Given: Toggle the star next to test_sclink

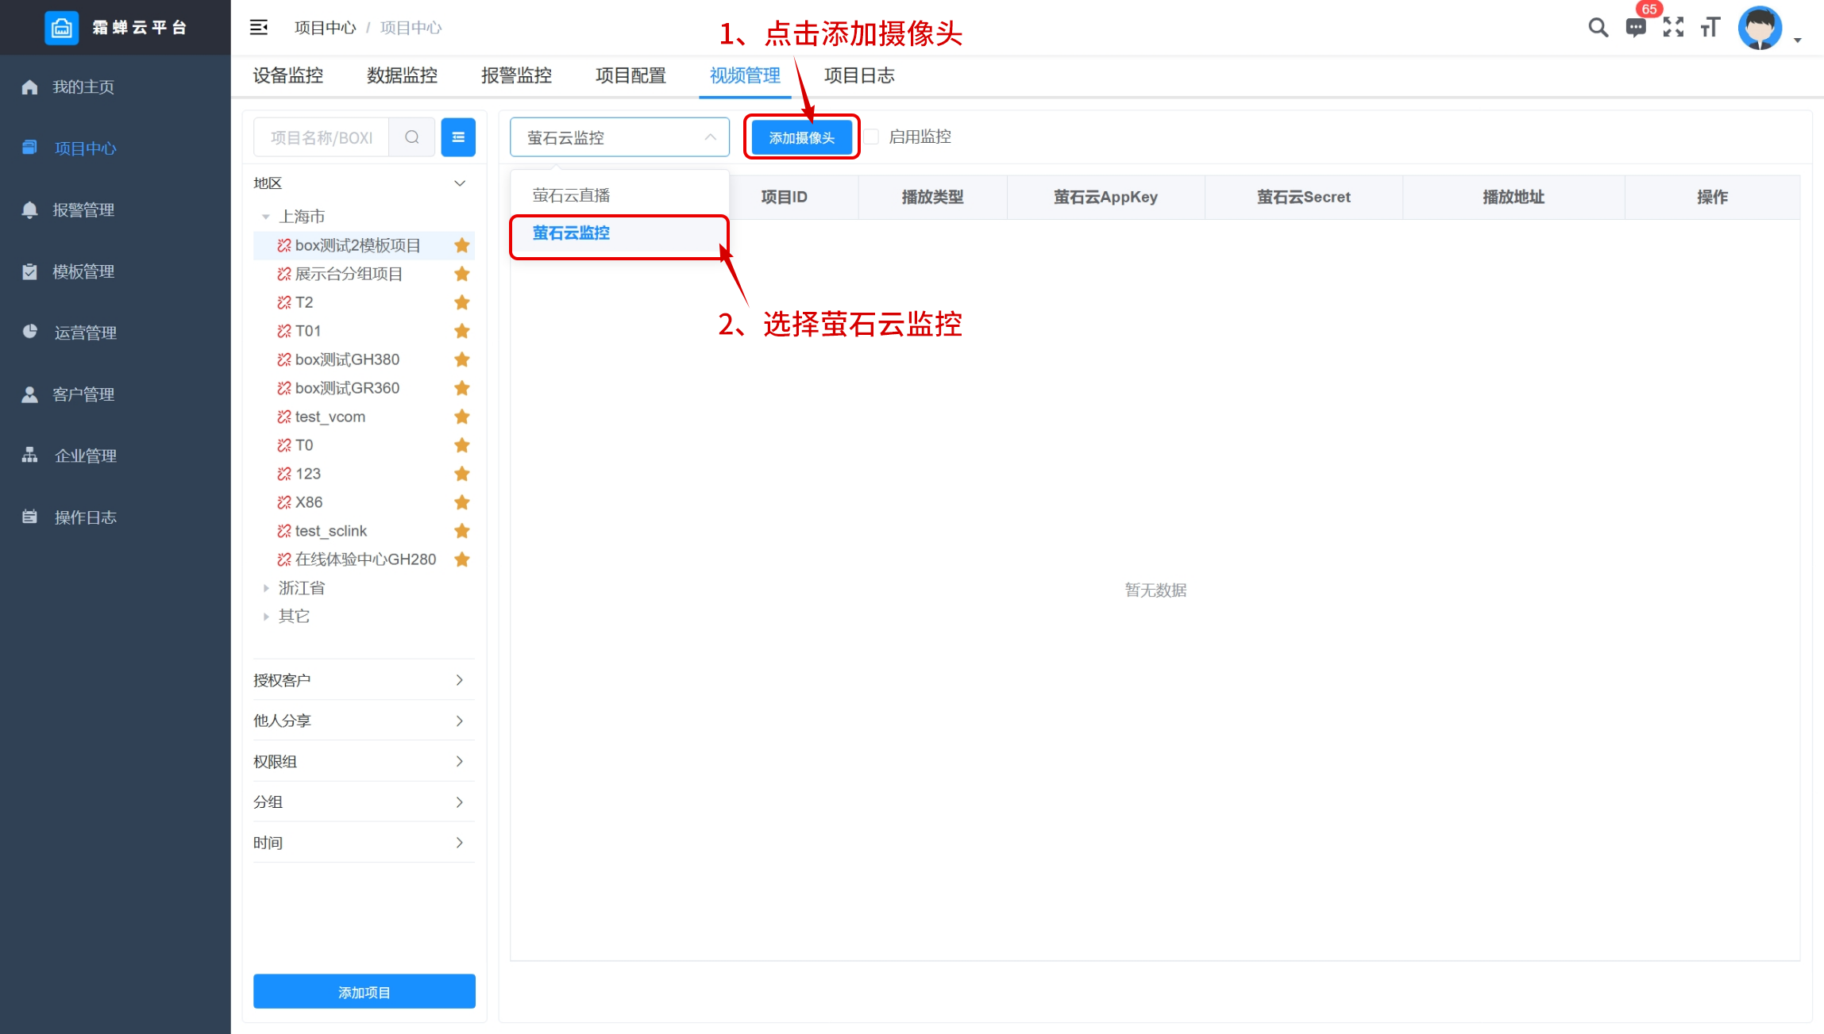Looking at the screenshot, I should (462, 531).
